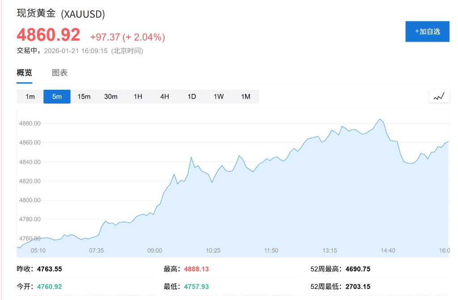The image size is (458, 300).
Task: Choose the 4H chart interval
Action: coord(165,96)
